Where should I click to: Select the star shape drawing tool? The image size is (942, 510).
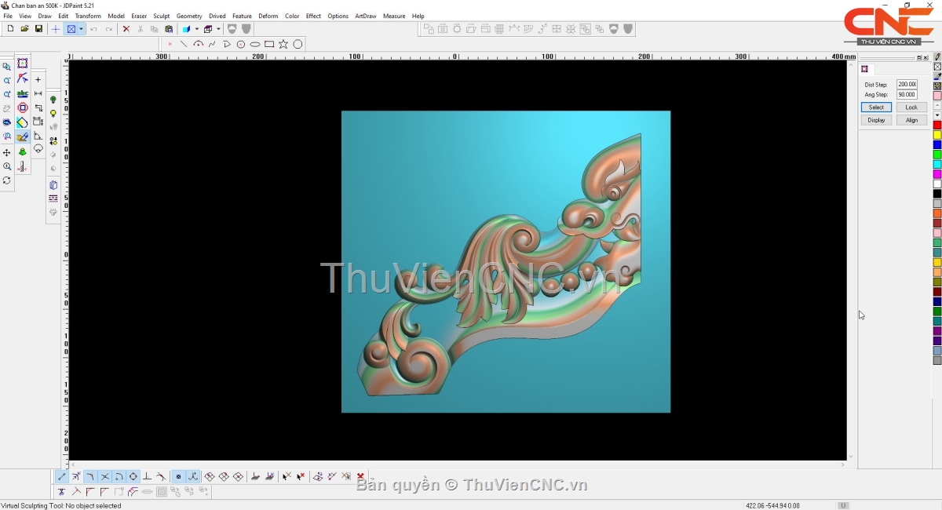pyautogui.click(x=283, y=45)
